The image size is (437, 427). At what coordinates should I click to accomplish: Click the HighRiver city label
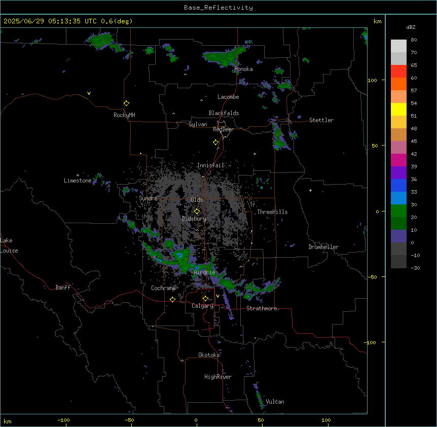[x=218, y=377]
